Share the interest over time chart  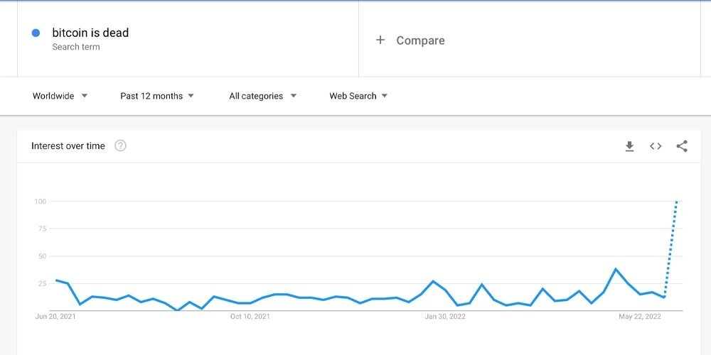pos(682,146)
